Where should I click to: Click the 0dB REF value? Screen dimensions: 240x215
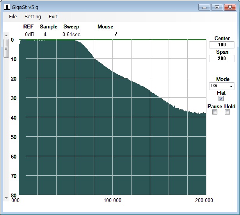point(30,34)
